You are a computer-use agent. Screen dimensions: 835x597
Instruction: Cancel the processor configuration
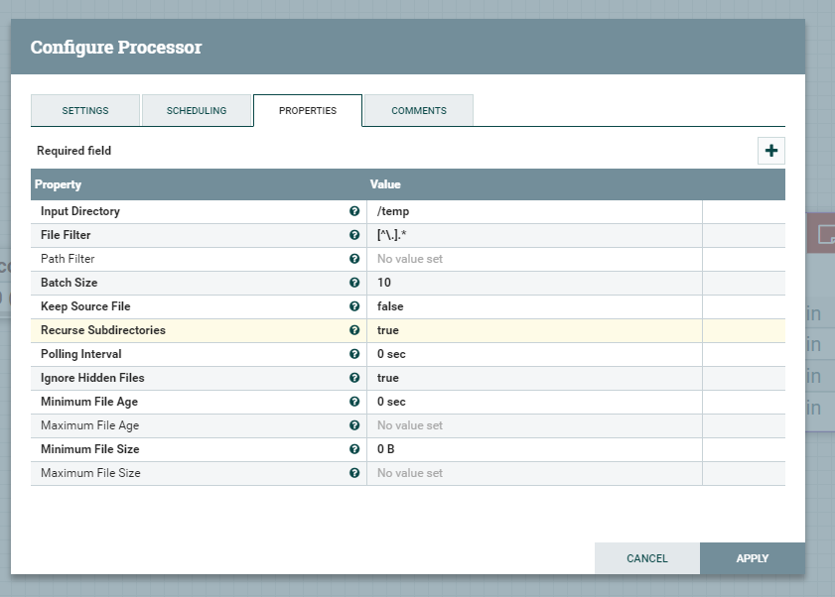(647, 558)
